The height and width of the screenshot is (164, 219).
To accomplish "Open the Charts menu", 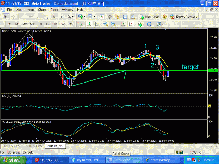I will (x=42, y=10).
